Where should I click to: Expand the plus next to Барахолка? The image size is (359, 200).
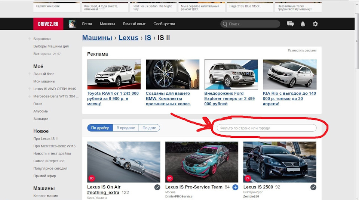click(29, 39)
